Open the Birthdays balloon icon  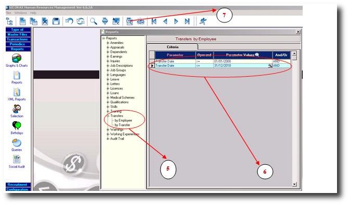click(x=17, y=125)
